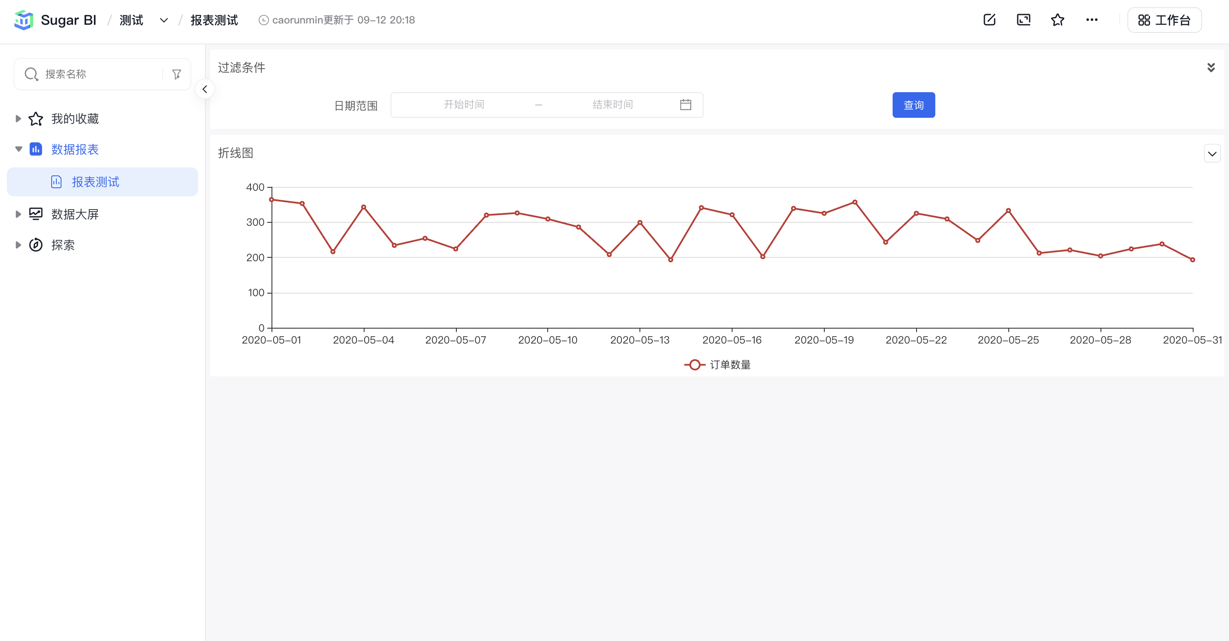Image resolution: width=1229 pixels, height=641 pixels.
Task: Click the 报表测试 breadcrumb title
Action: 214,20
